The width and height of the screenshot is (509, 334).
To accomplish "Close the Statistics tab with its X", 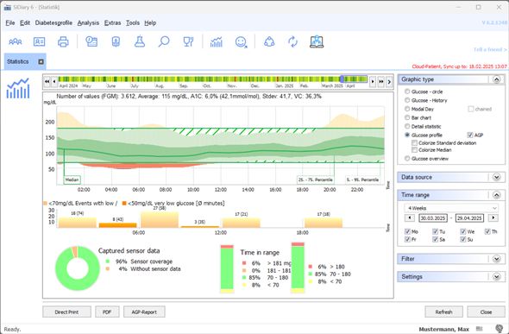I will tap(41, 61).
